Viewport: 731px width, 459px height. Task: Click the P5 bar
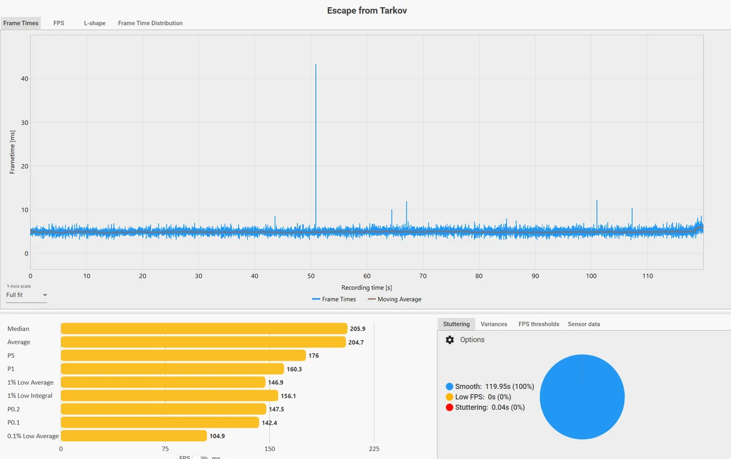click(x=183, y=355)
